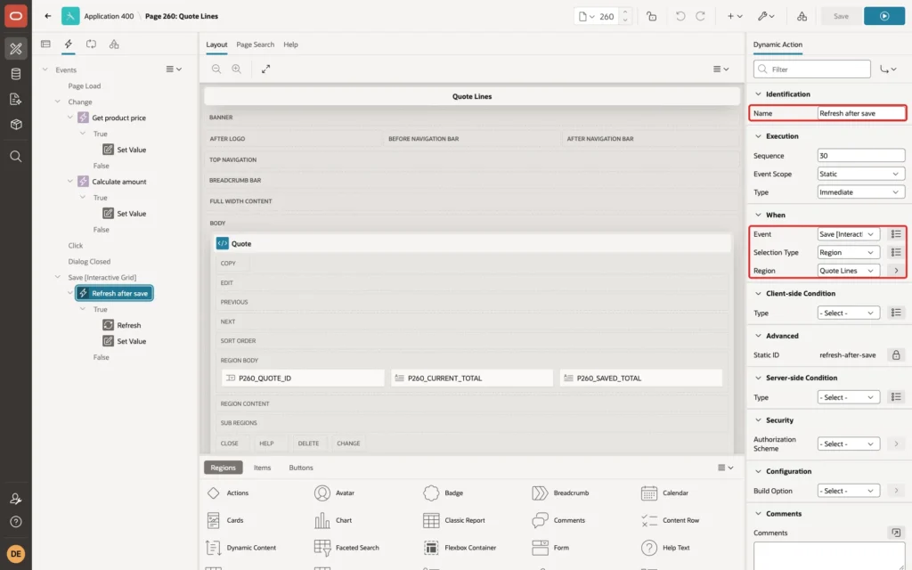912x570 pixels.
Task: Redo the last change
Action: coord(700,16)
